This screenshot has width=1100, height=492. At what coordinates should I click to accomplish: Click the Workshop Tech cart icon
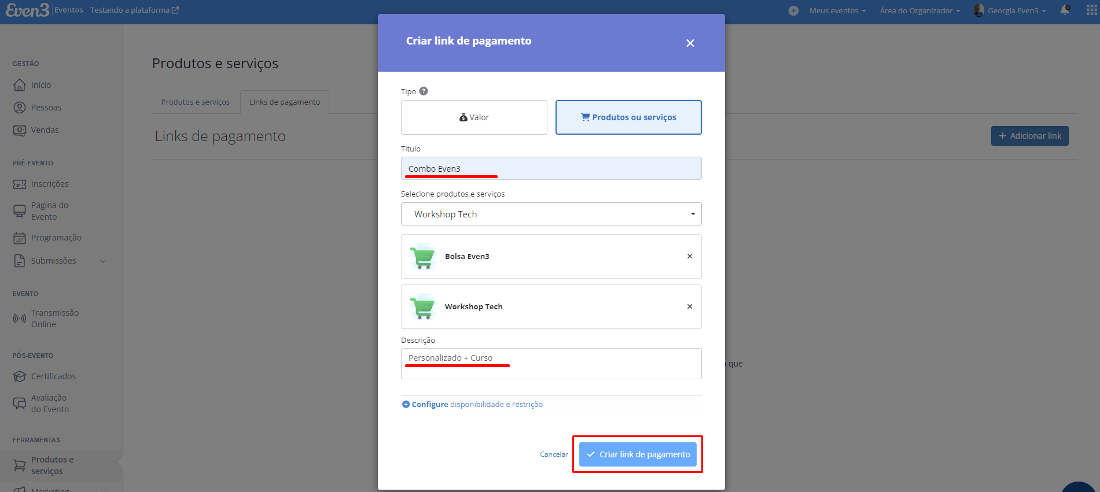[423, 306]
